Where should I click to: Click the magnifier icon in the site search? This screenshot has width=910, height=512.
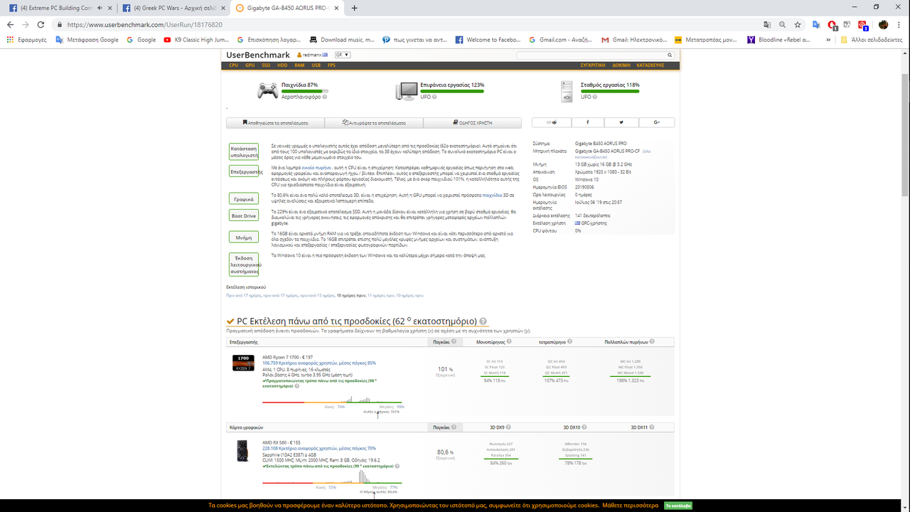[670, 55]
